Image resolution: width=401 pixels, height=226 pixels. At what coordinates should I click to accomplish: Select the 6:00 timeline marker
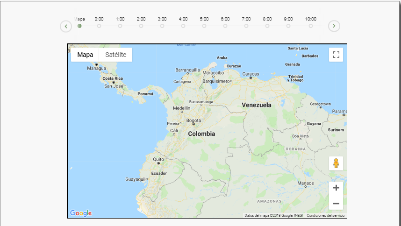click(225, 26)
